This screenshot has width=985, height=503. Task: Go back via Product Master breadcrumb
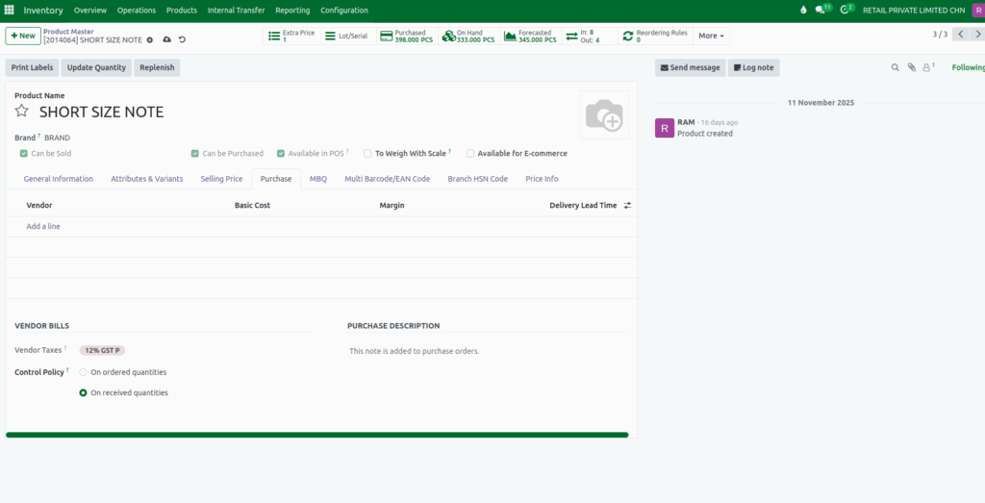coord(68,32)
